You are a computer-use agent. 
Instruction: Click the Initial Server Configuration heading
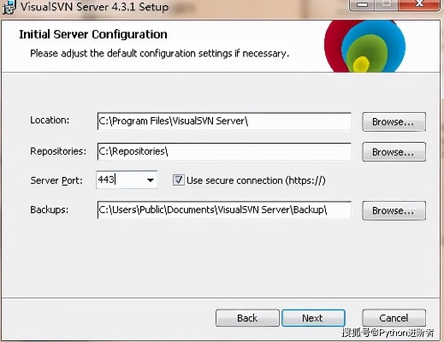tap(93, 34)
